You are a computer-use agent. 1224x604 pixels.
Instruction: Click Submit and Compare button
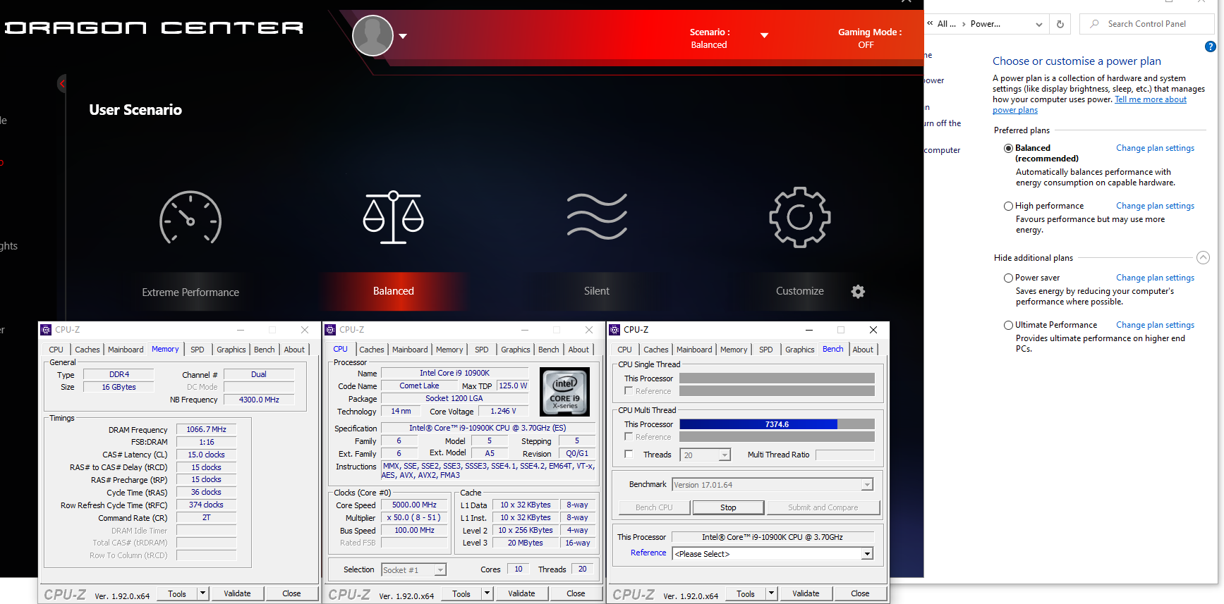point(823,507)
